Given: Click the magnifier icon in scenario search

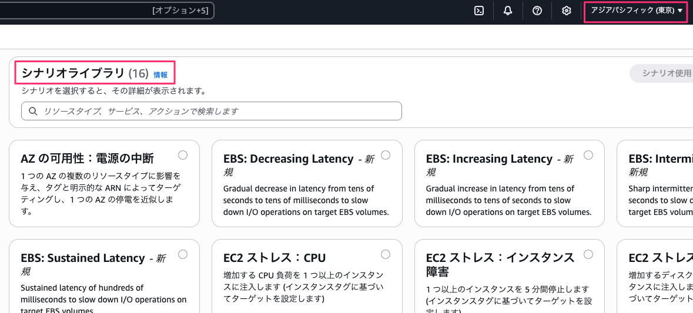Looking at the screenshot, I should pos(33,111).
